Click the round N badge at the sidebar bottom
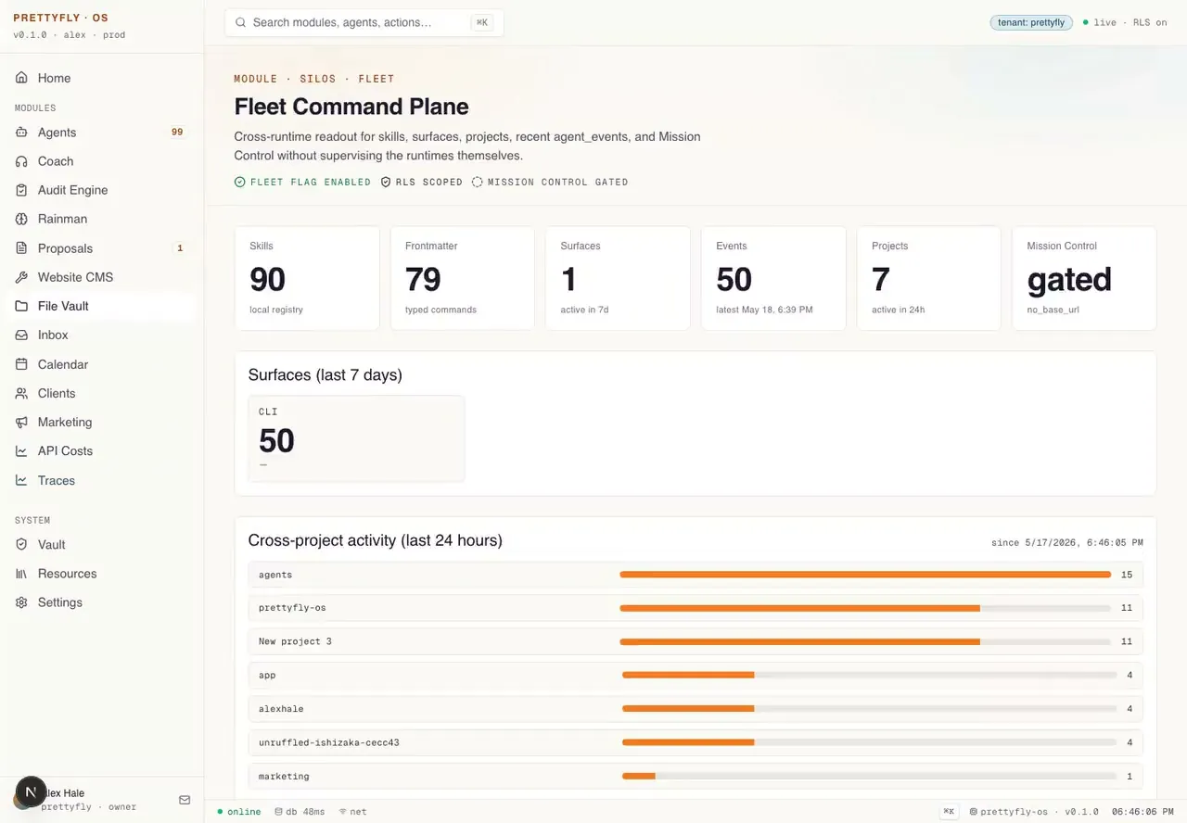The image size is (1187, 823). pos(31,792)
